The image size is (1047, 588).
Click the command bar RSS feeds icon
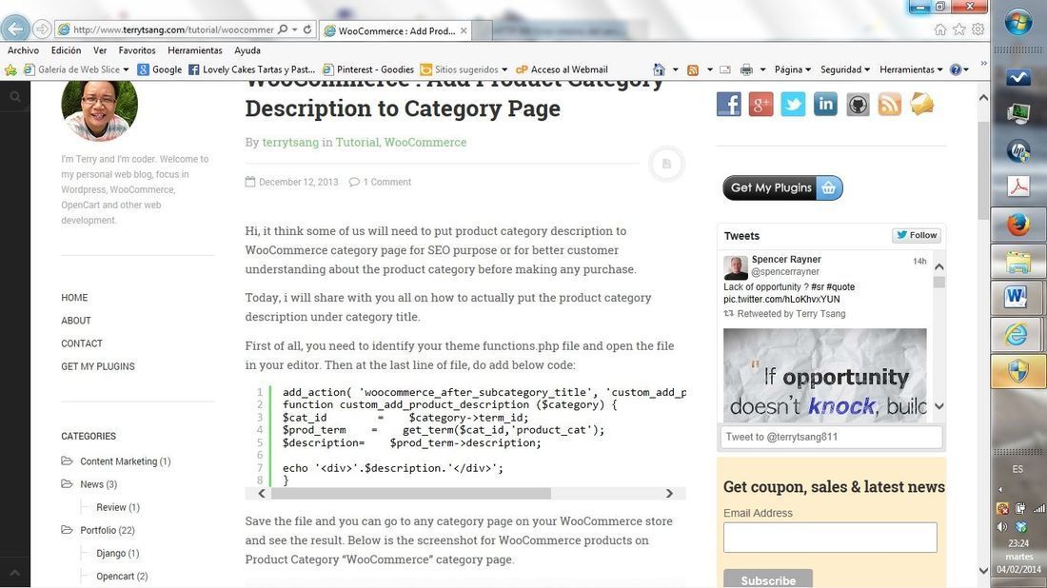pyautogui.click(x=693, y=69)
